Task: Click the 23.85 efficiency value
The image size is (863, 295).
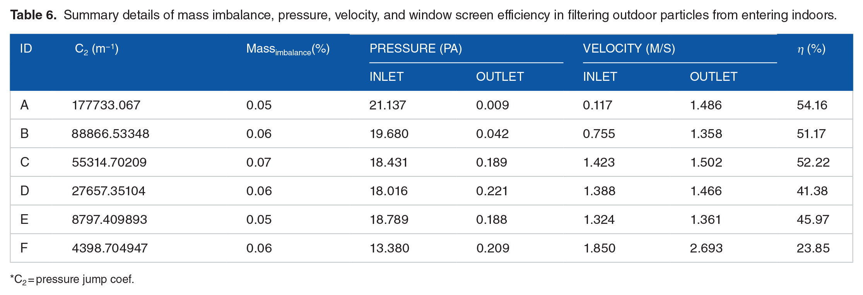Action: pyautogui.click(x=813, y=248)
